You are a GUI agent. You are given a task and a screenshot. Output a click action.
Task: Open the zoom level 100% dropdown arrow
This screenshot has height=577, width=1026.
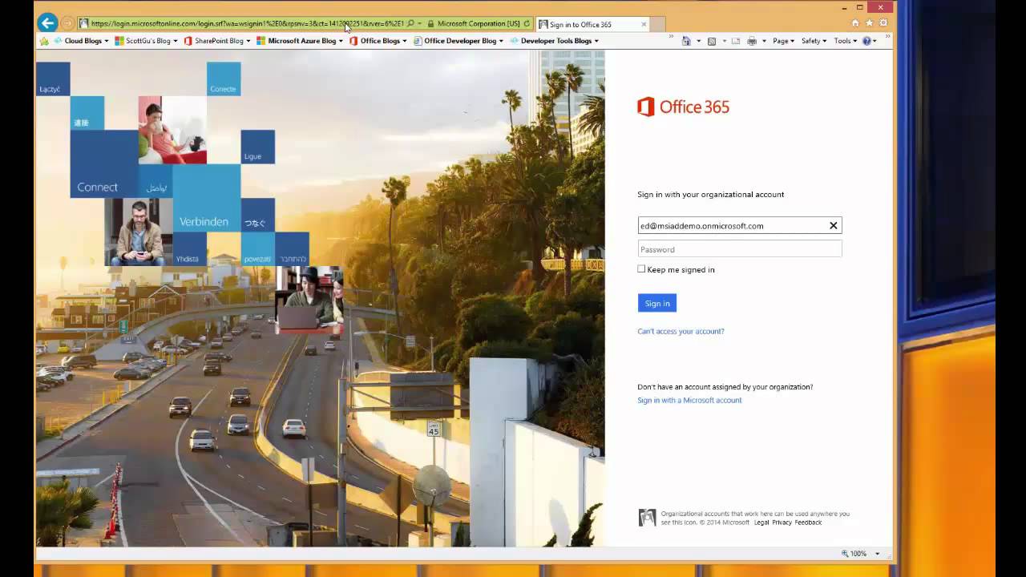point(878,554)
